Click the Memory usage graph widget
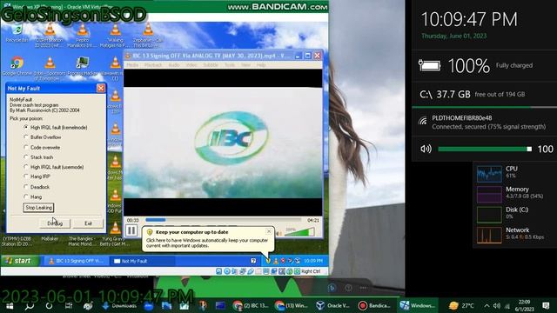Image resolution: width=557 pixels, height=313 pixels. 489,194
